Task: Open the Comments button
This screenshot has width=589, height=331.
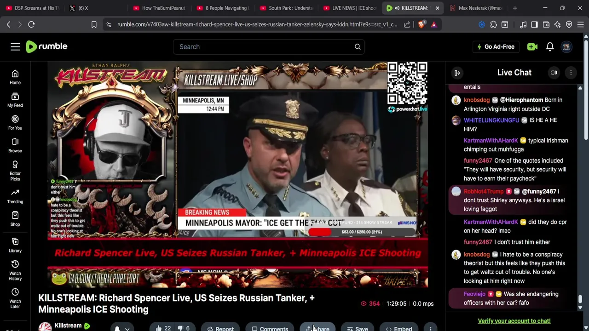Action: click(x=270, y=328)
